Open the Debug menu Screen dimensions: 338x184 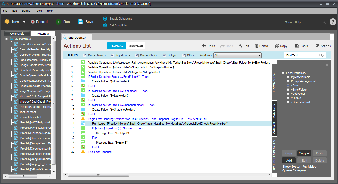(26, 11)
